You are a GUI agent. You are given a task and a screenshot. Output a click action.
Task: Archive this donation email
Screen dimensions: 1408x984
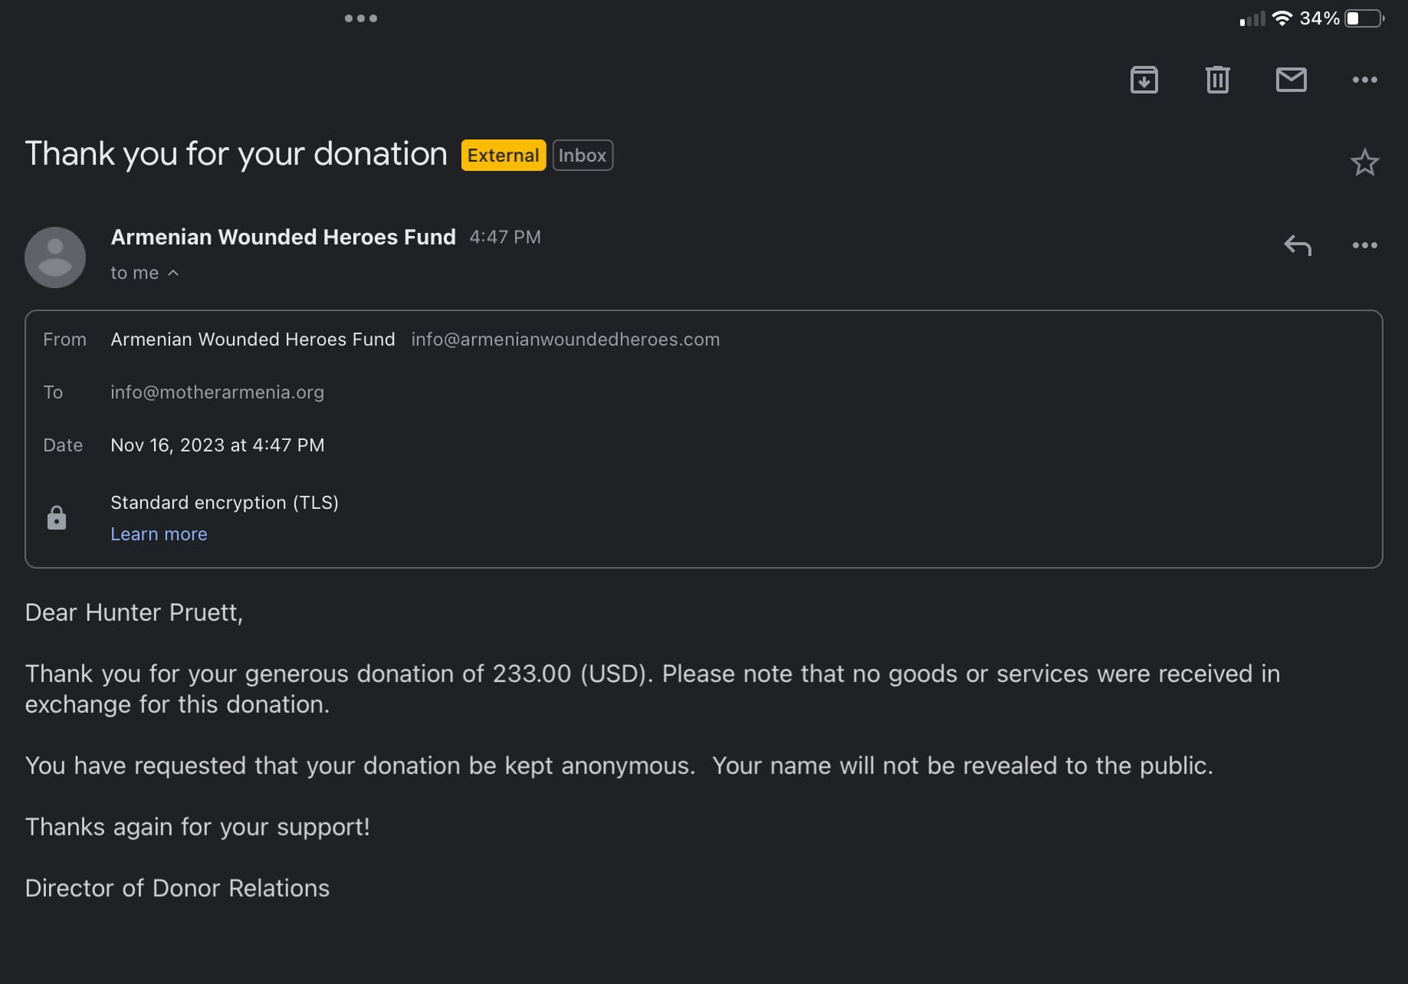pyautogui.click(x=1144, y=80)
